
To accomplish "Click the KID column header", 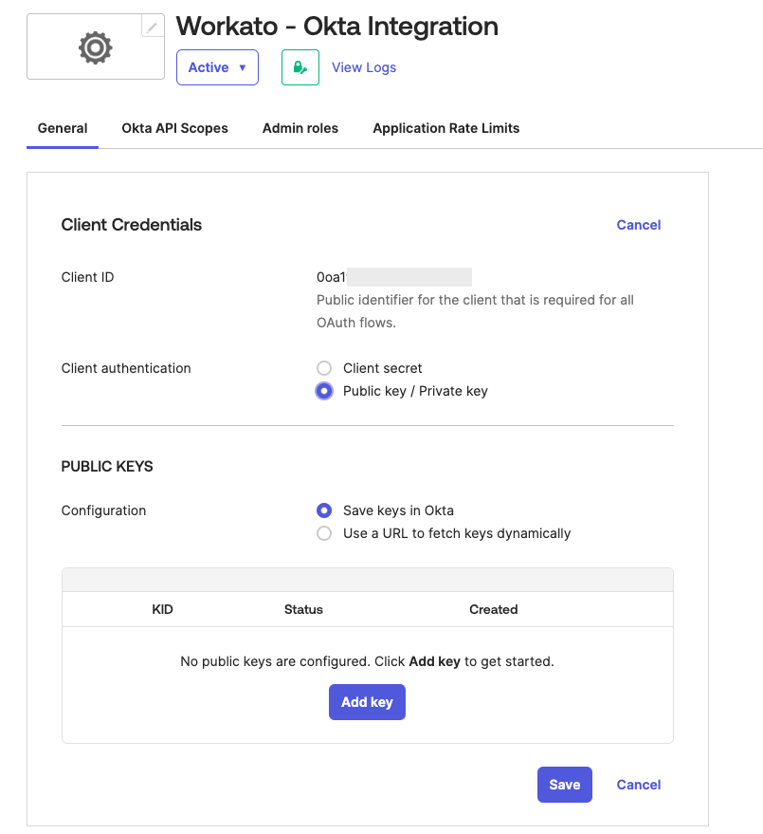I will coord(162,609).
